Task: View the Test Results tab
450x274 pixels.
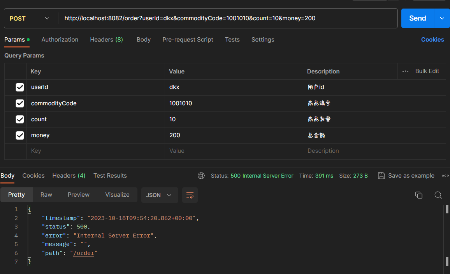Action: click(110, 176)
